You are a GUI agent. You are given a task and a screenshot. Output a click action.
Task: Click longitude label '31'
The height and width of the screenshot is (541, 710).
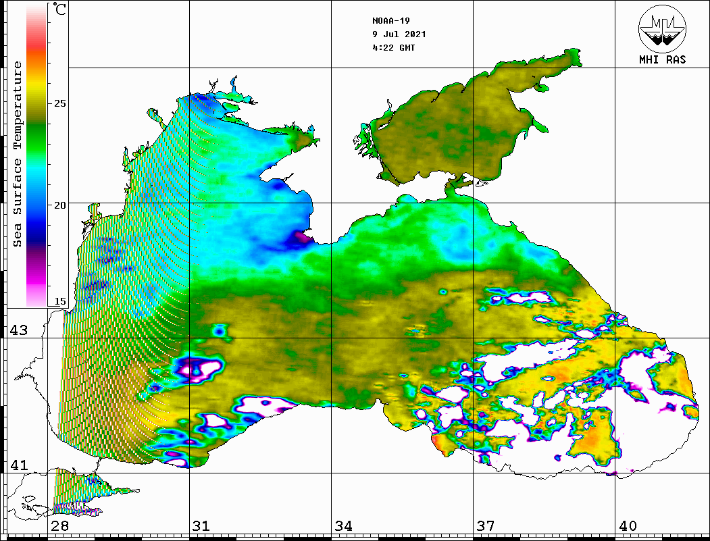tap(201, 525)
